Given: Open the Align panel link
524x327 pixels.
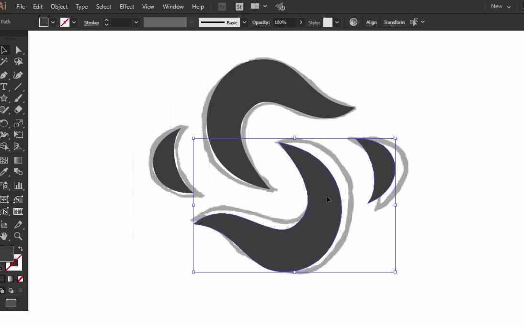Looking at the screenshot, I should (x=371, y=22).
